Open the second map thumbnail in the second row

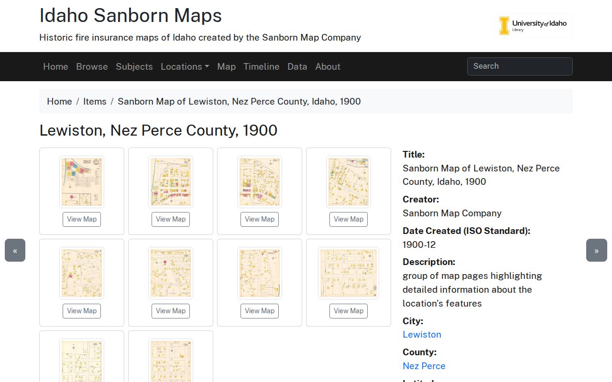[x=171, y=273]
